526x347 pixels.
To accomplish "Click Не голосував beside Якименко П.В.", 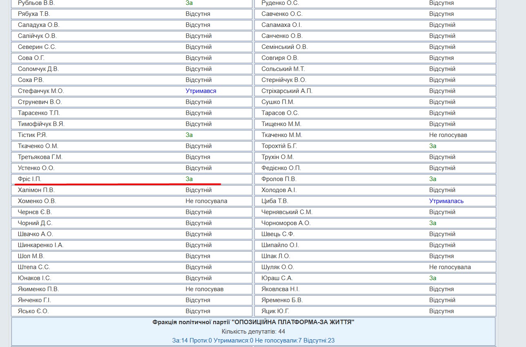I will [x=205, y=289].
